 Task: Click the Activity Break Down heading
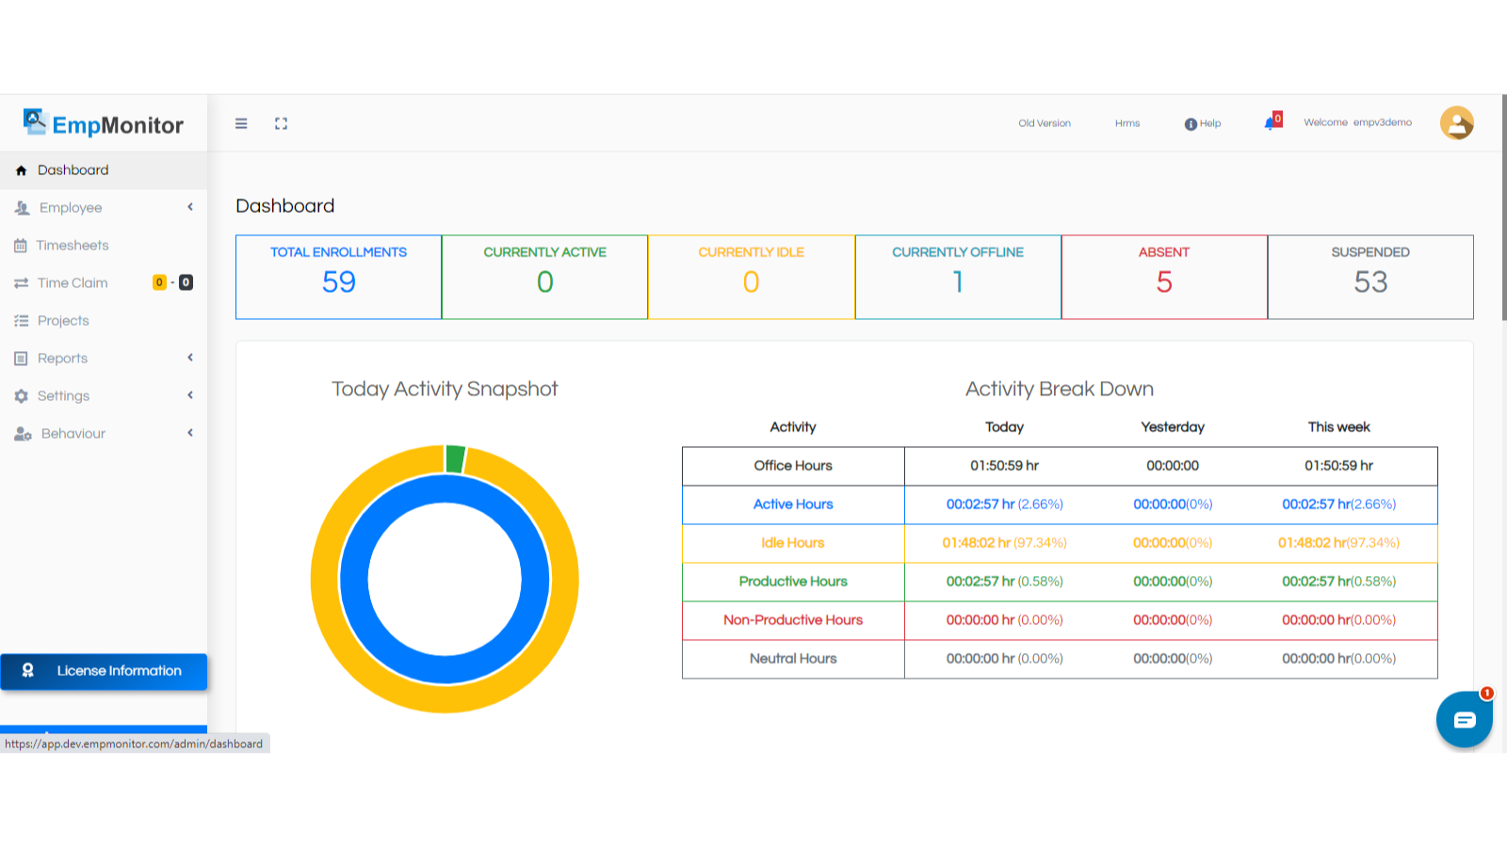pyautogui.click(x=1060, y=389)
